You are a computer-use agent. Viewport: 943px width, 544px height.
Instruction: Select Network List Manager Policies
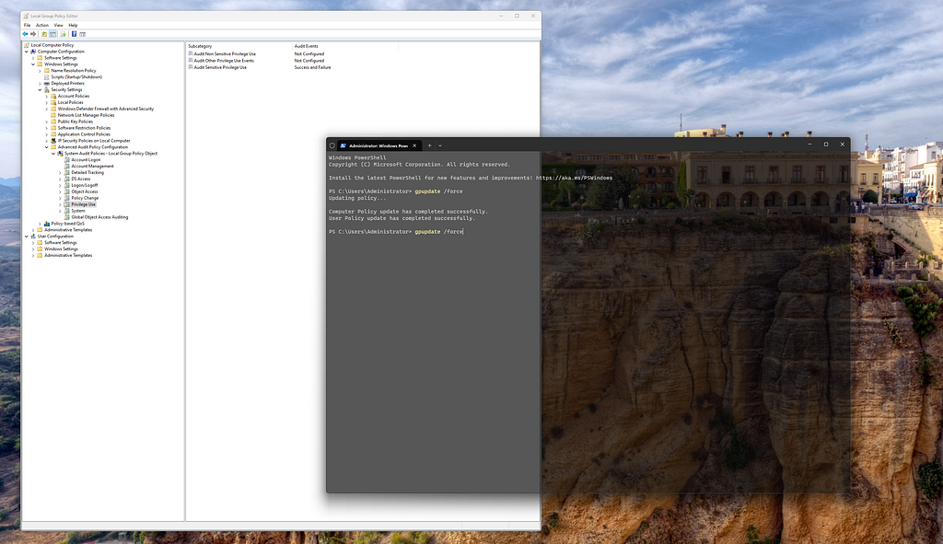(86, 115)
